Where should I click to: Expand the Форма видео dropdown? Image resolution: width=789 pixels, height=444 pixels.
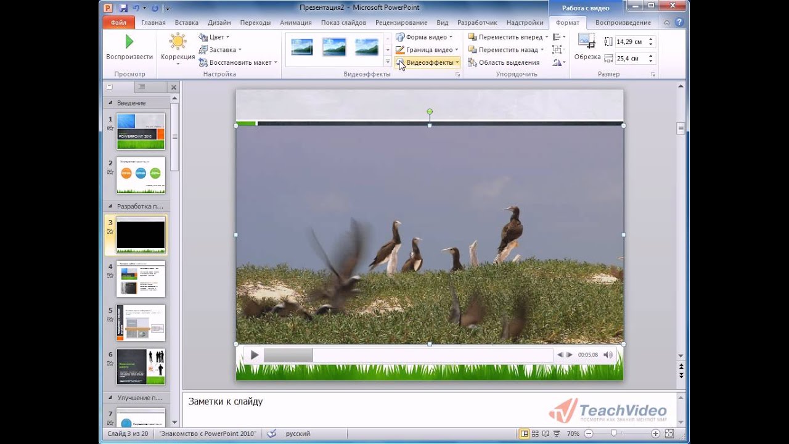426,37
